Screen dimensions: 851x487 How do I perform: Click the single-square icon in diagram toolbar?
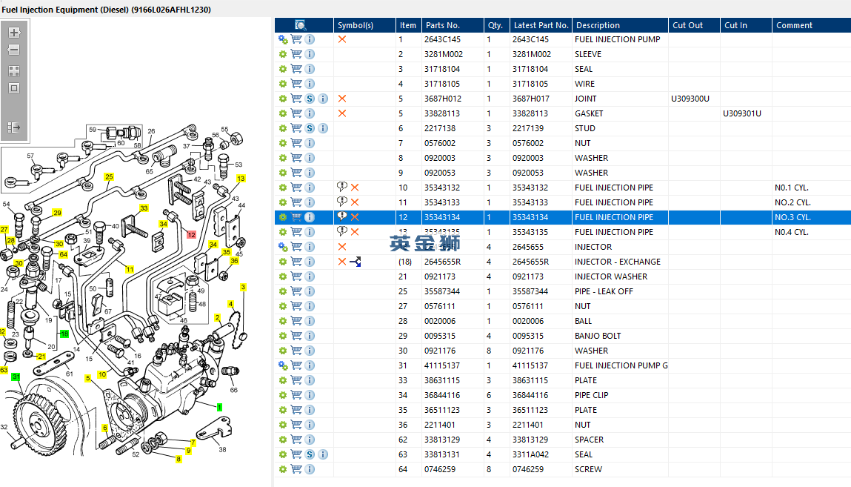click(x=14, y=88)
